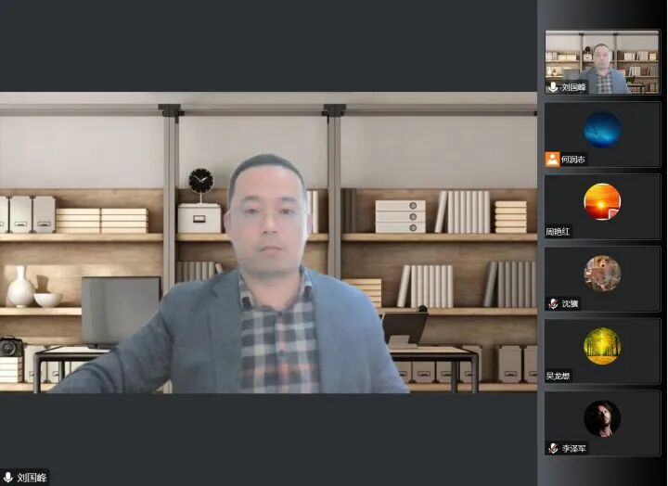The height and width of the screenshot is (486, 668).
Task: Click 何润志 name label
Action: (573, 160)
